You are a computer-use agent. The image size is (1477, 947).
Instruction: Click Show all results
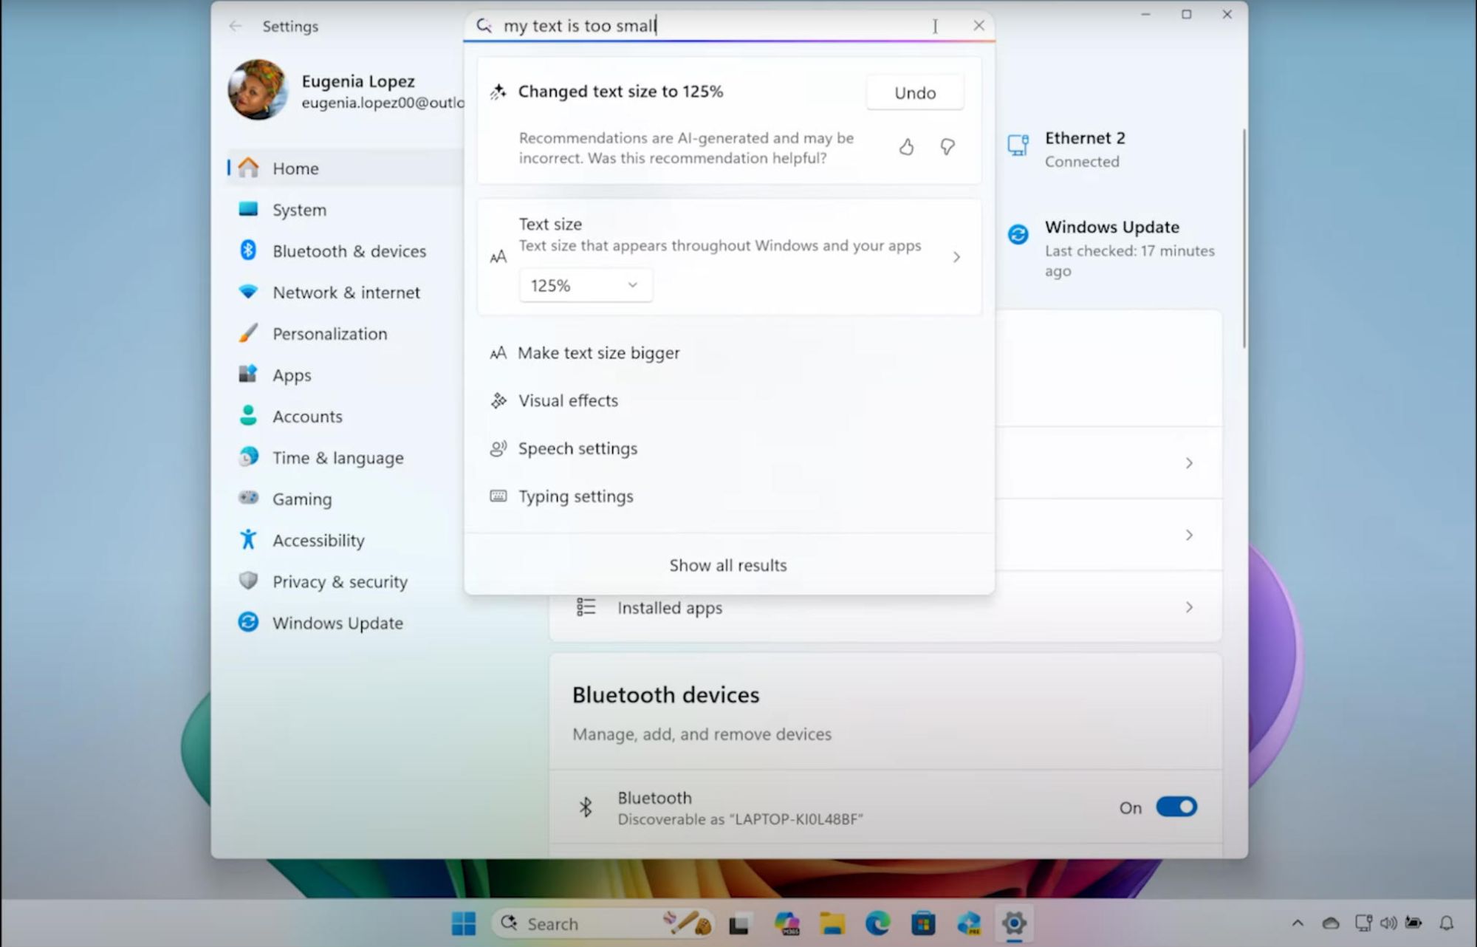pyautogui.click(x=728, y=565)
